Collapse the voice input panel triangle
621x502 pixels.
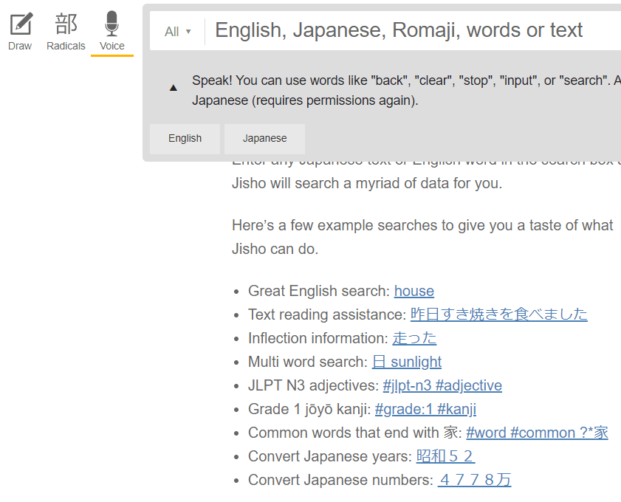[173, 88]
